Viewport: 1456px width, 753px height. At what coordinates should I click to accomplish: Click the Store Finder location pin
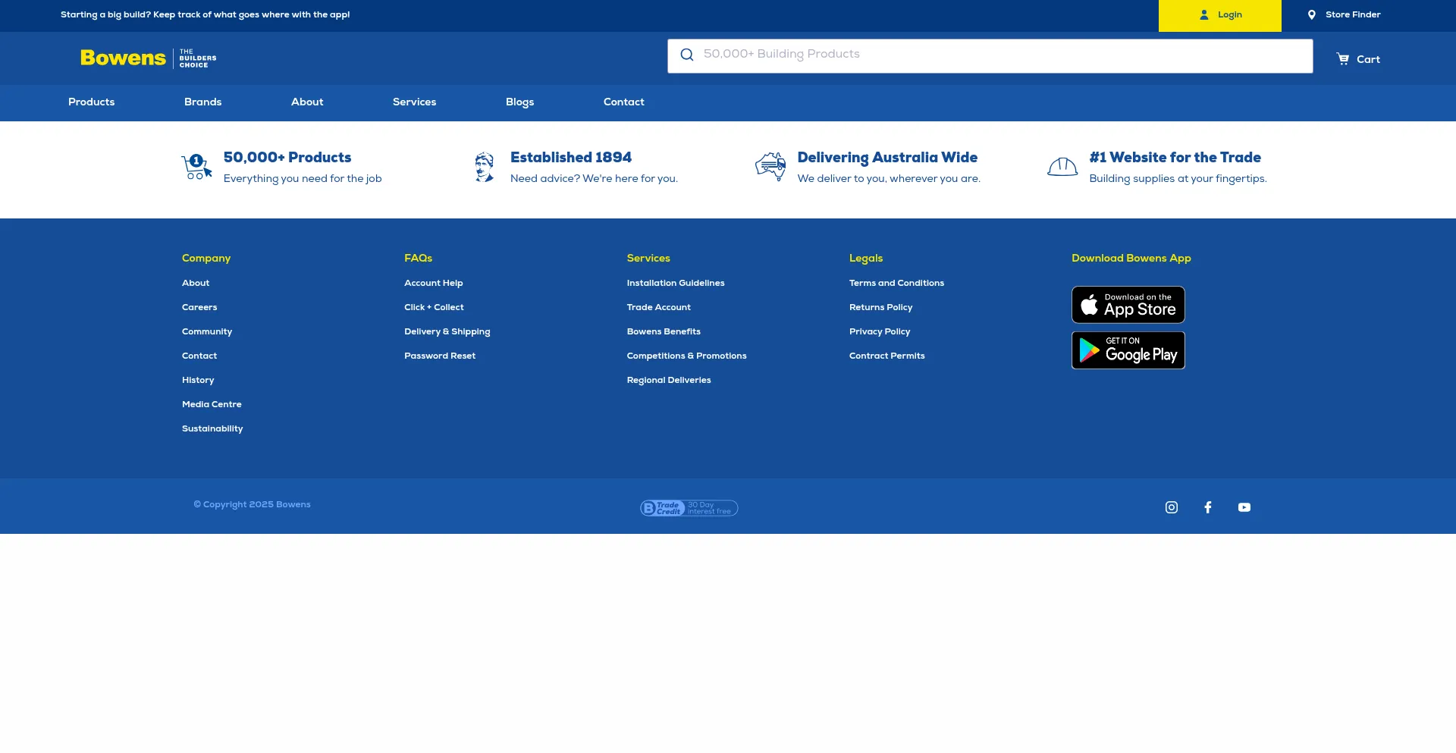coord(1311,15)
